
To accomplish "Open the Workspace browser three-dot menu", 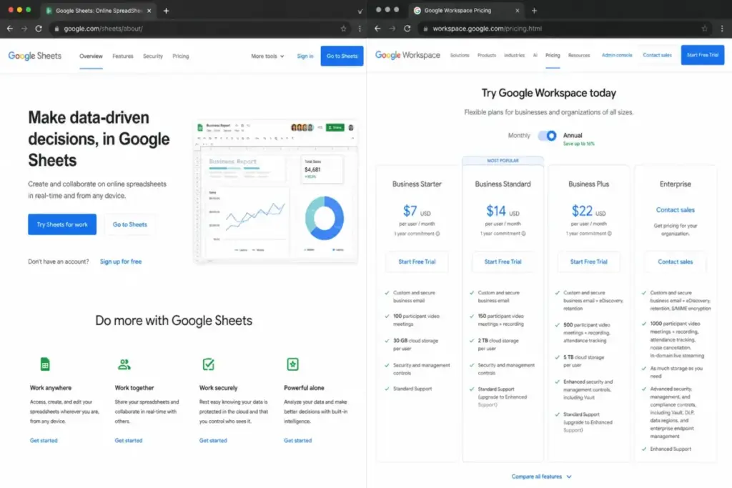I will [x=722, y=29].
